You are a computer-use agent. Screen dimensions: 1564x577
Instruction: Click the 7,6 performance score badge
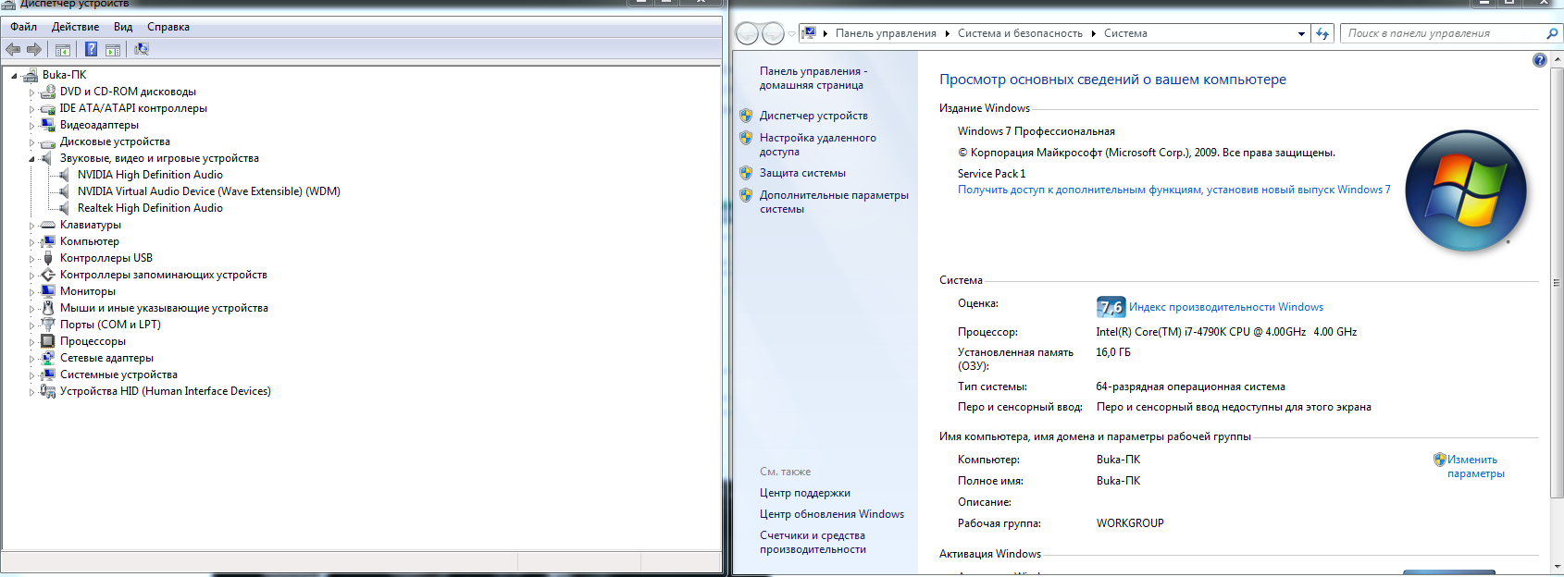click(1111, 307)
